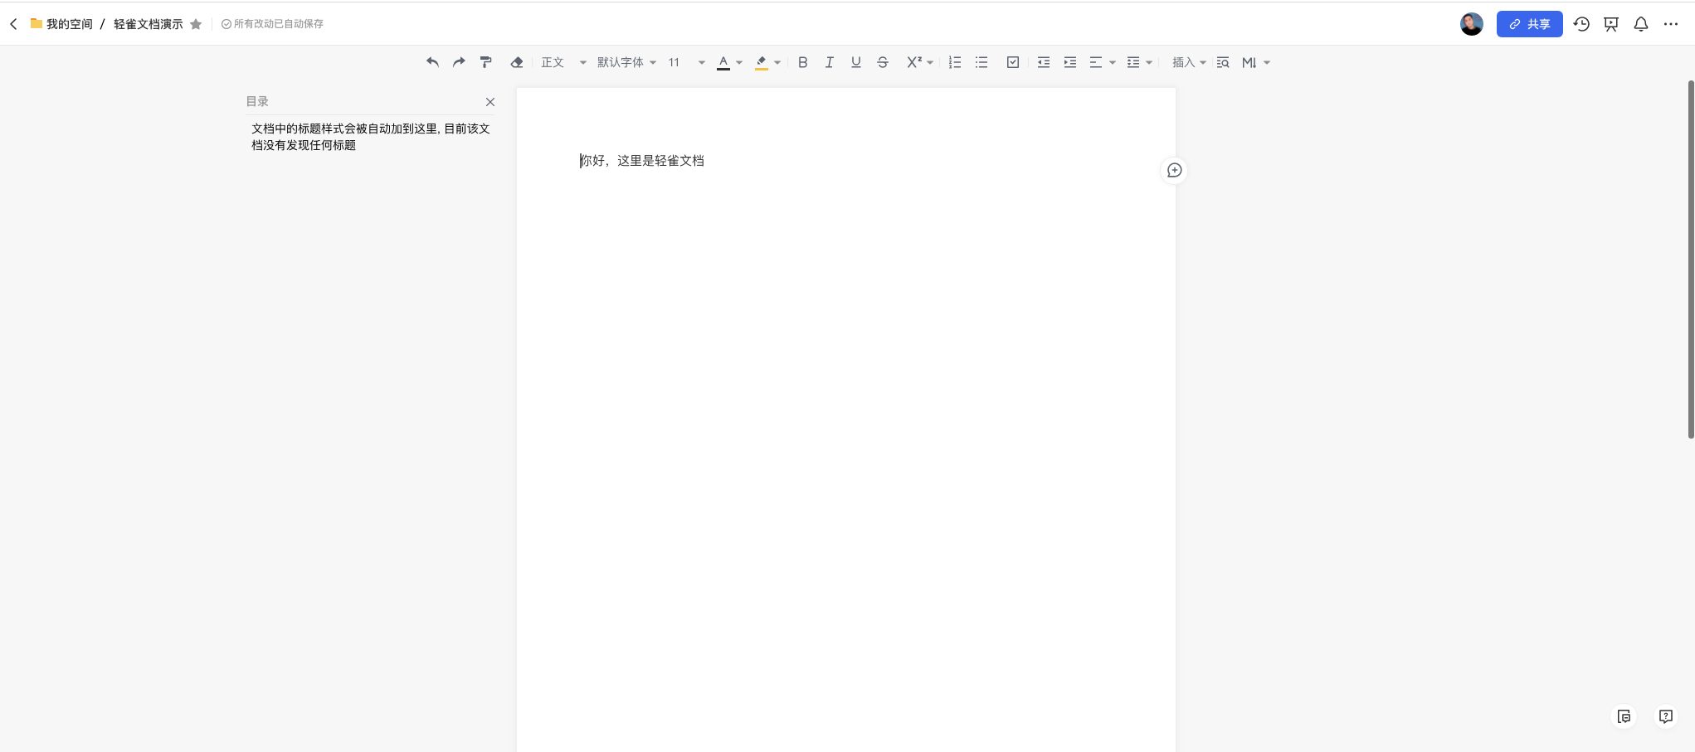Viewport: 1695px width, 752px height.
Task: Click the 所有改动已自动保存 status
Action: click(273, 24)
